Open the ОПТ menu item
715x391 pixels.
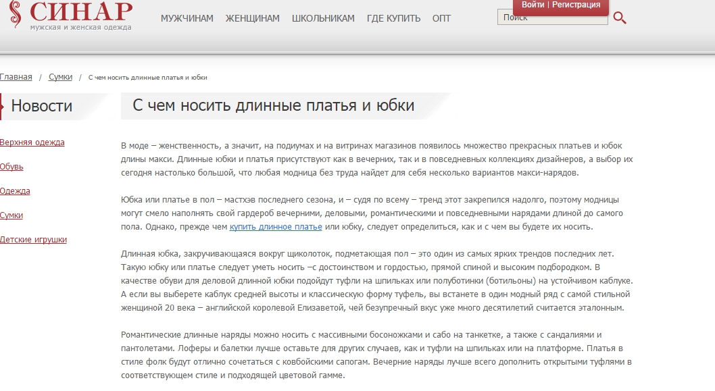click(441, 18)
